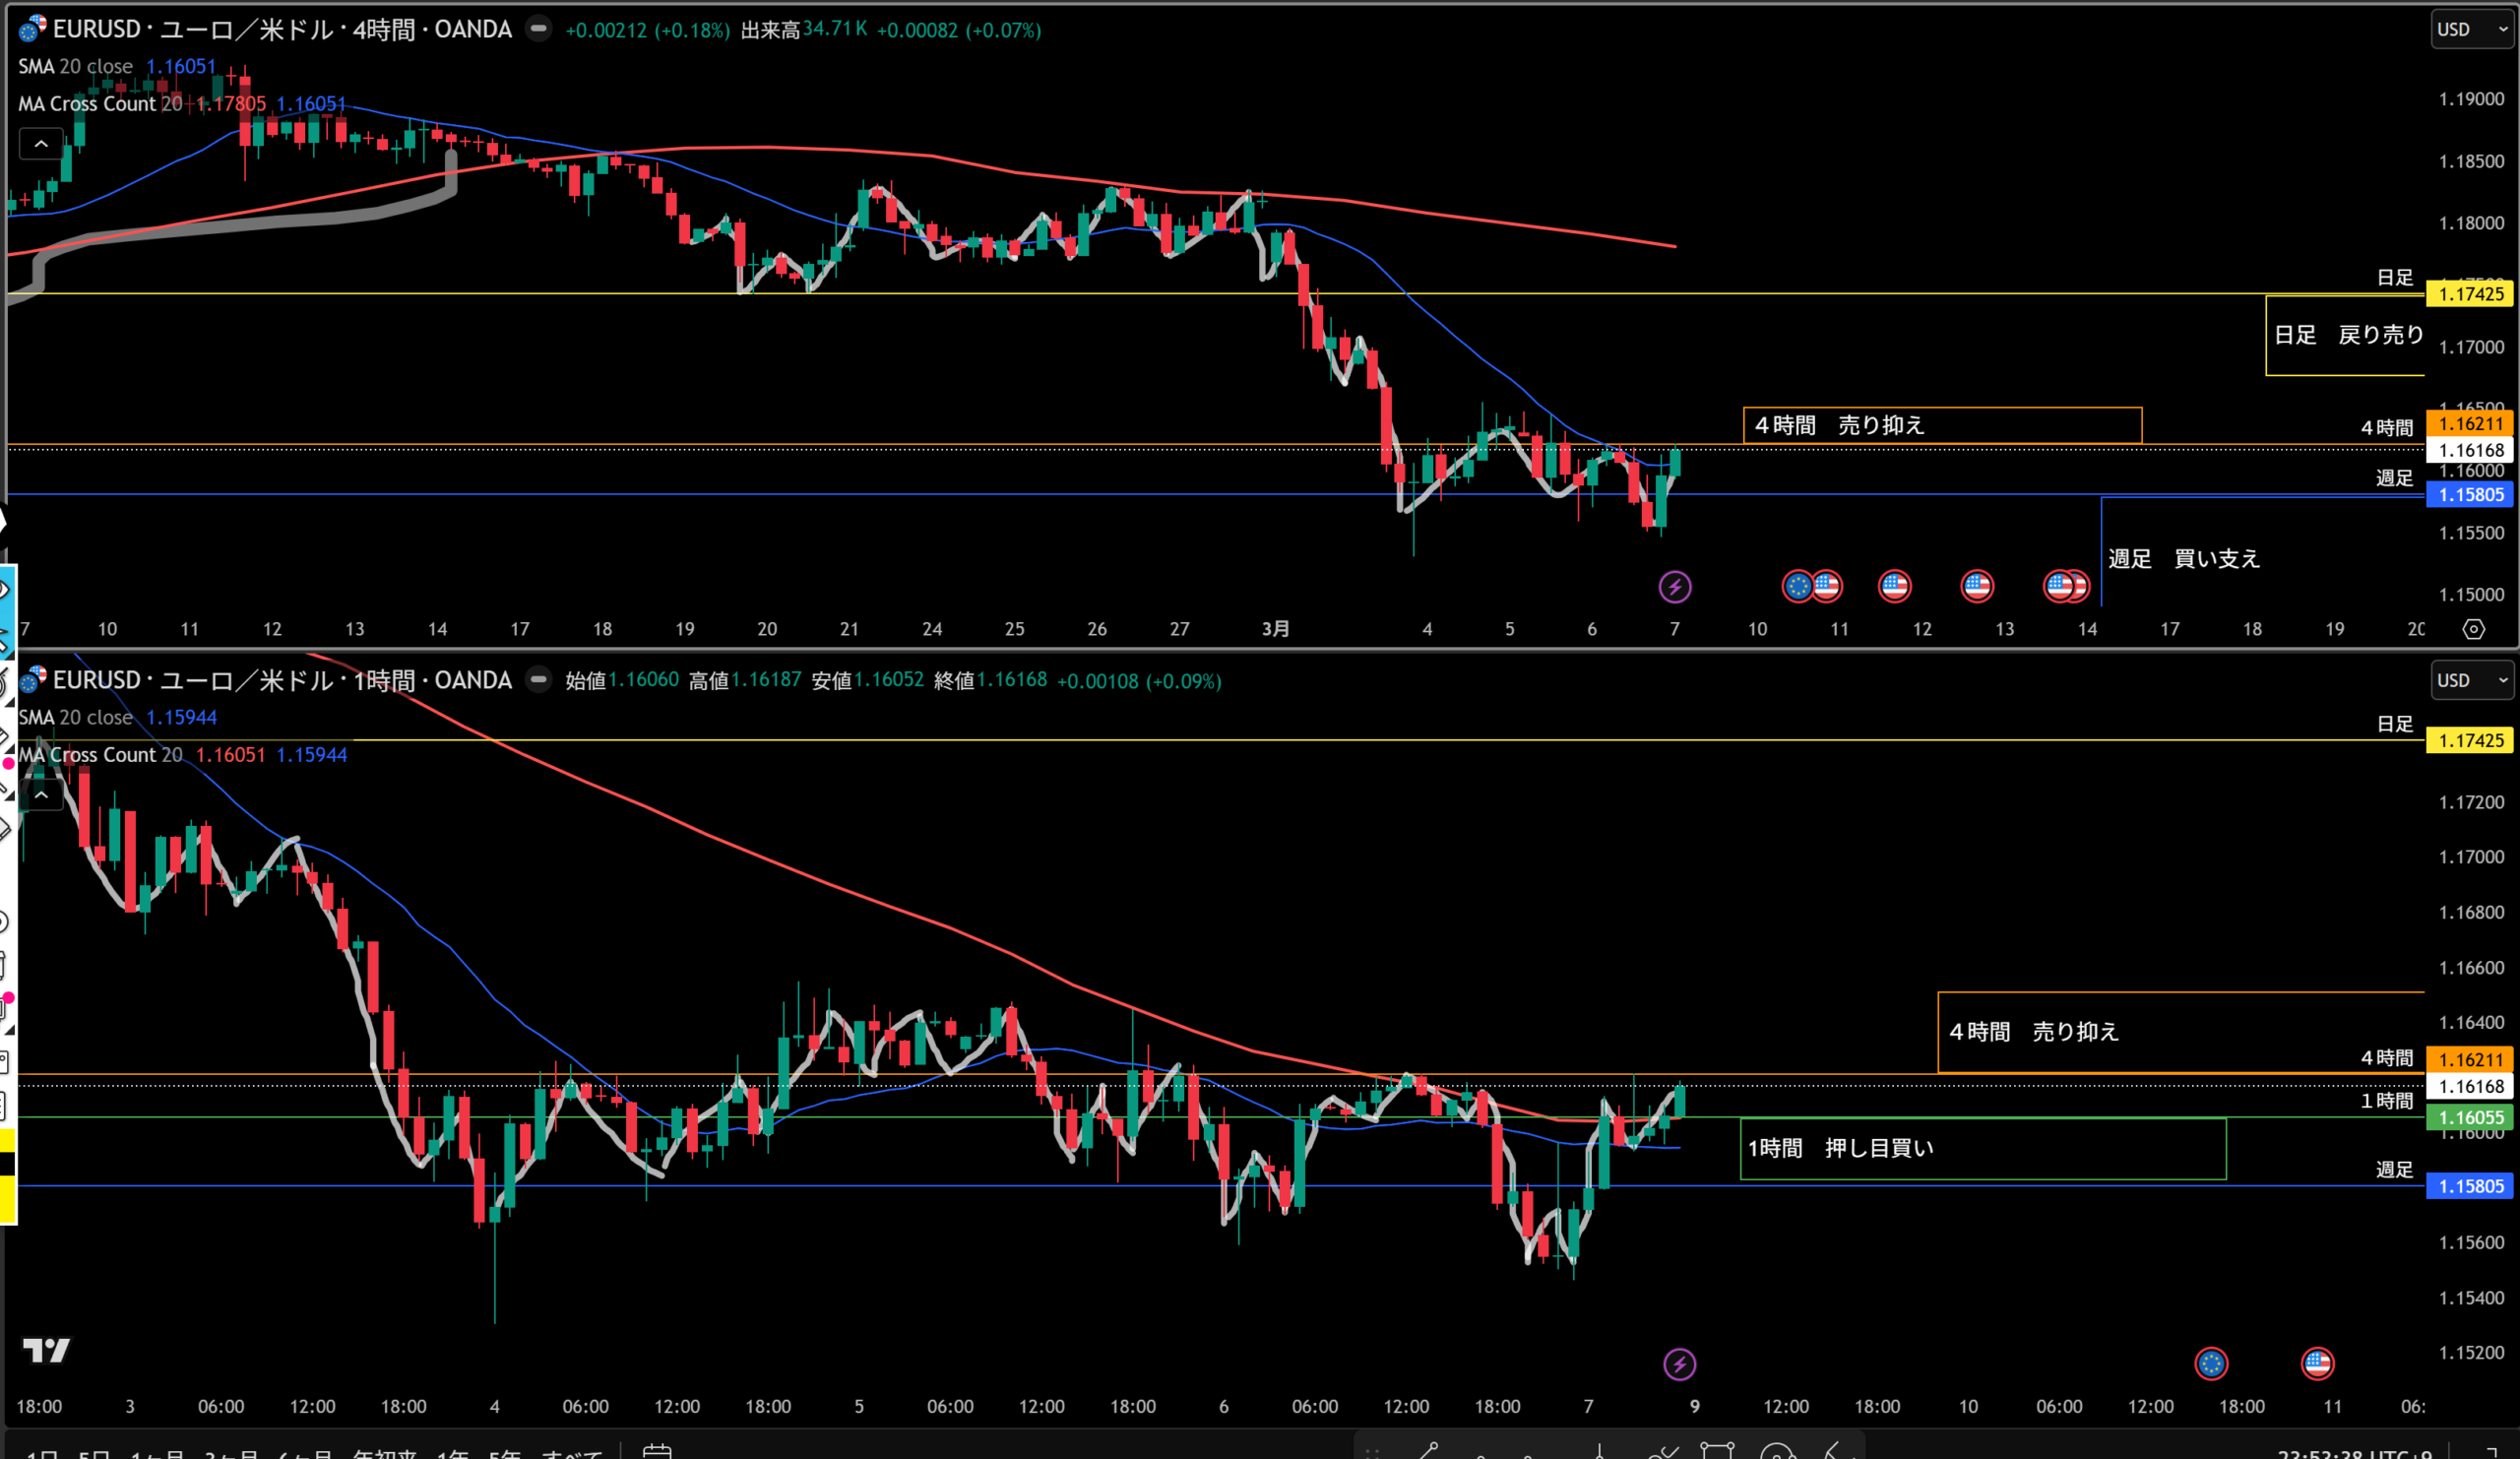Viewport: 2520px width, 1459px height.
Task: Collapse the indicator legend on 4-hour chart
Action: click(x=41, y=144)
